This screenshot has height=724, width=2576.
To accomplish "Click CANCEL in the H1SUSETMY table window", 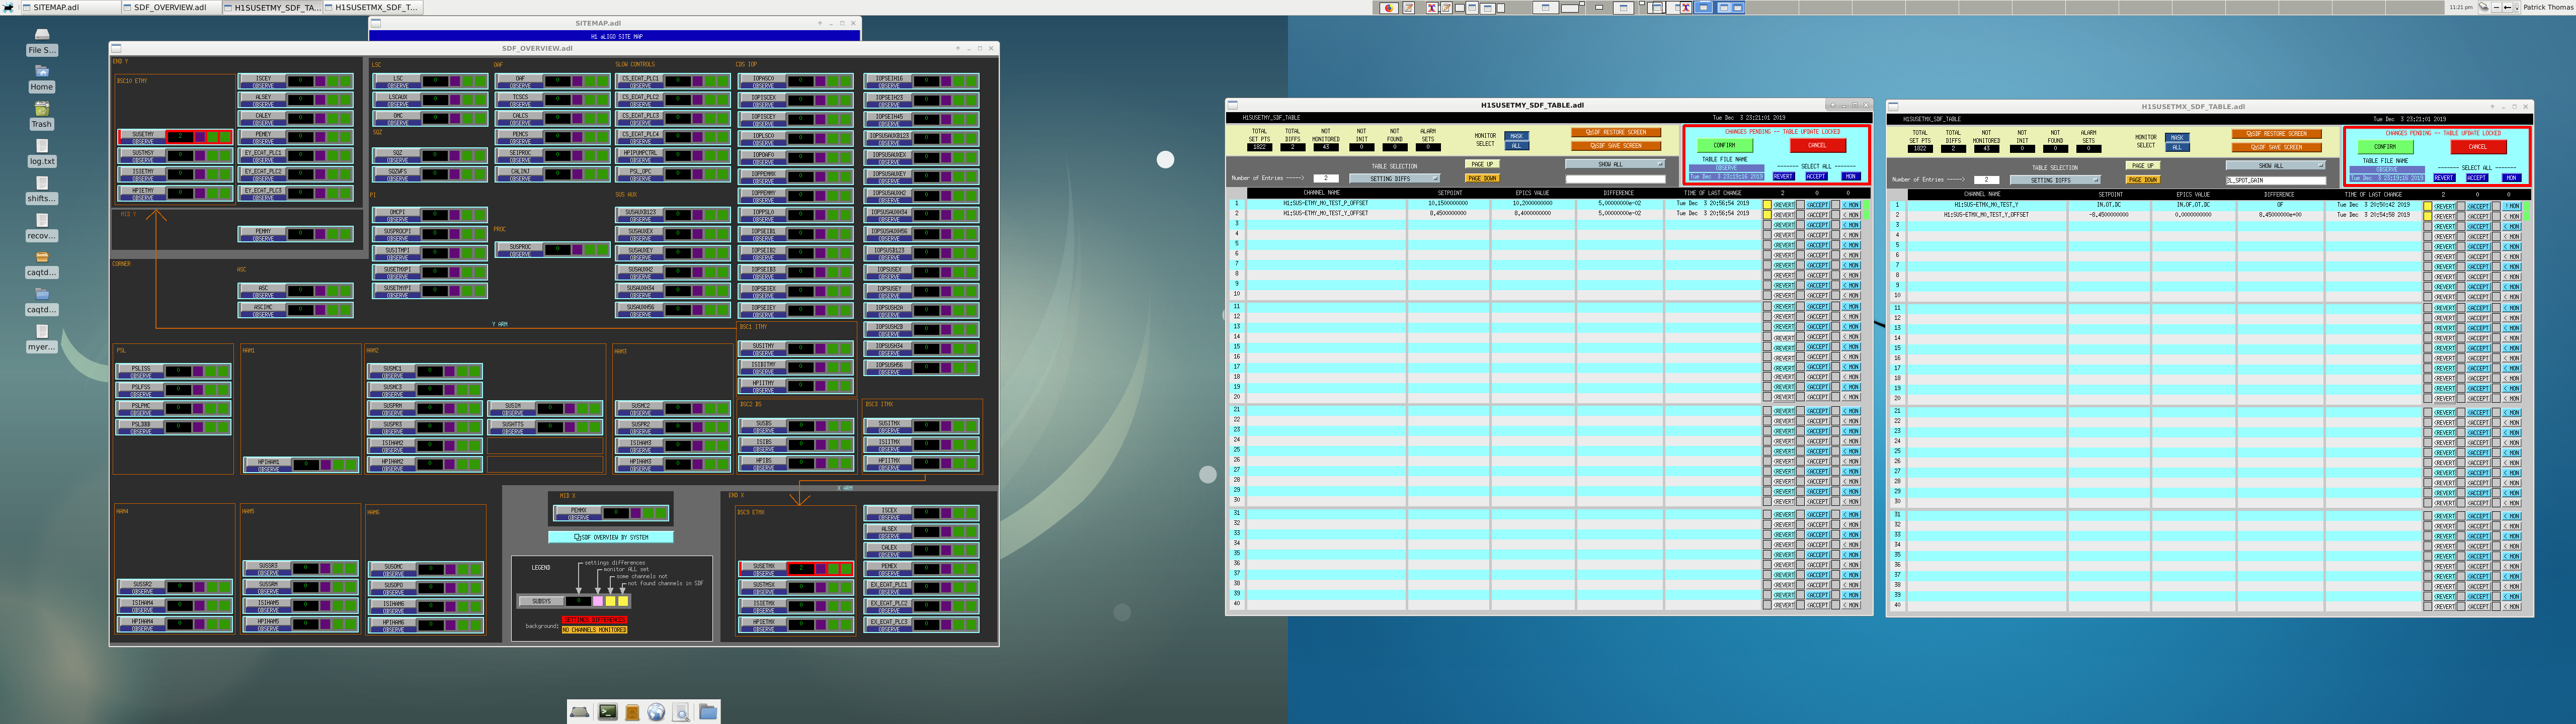I will (1817, 145).
